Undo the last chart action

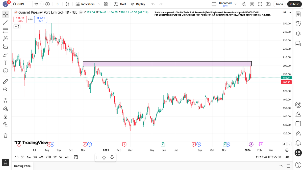[153, 4]
